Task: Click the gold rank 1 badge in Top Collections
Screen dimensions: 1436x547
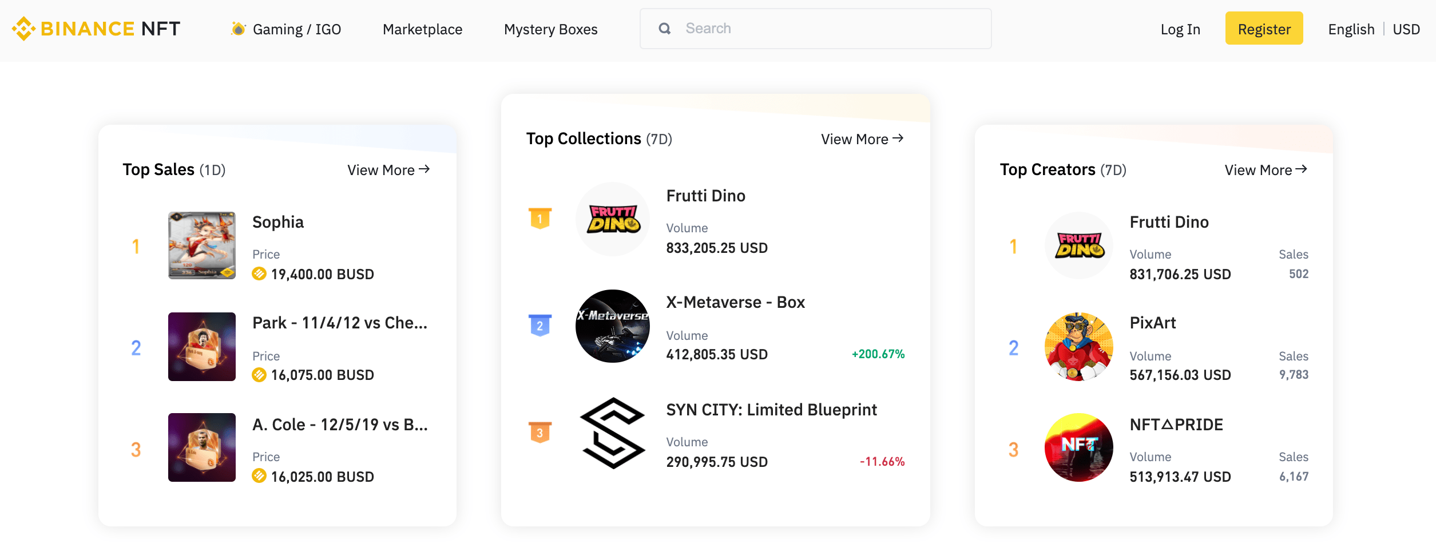Action: coord(540,218)
